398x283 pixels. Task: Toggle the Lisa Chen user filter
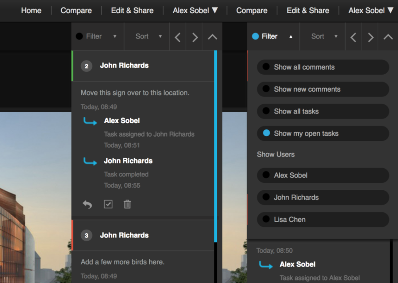323,220
